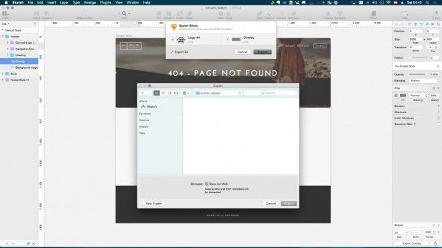Open the Plugins menu
Viewport: 442px width, 248px height.
[105, 3]
